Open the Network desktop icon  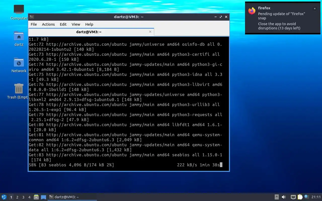19,65
